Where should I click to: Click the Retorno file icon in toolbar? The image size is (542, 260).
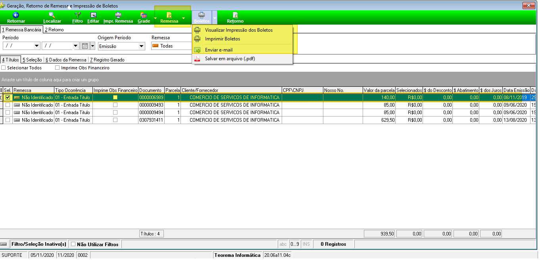(x=235, y=15)
